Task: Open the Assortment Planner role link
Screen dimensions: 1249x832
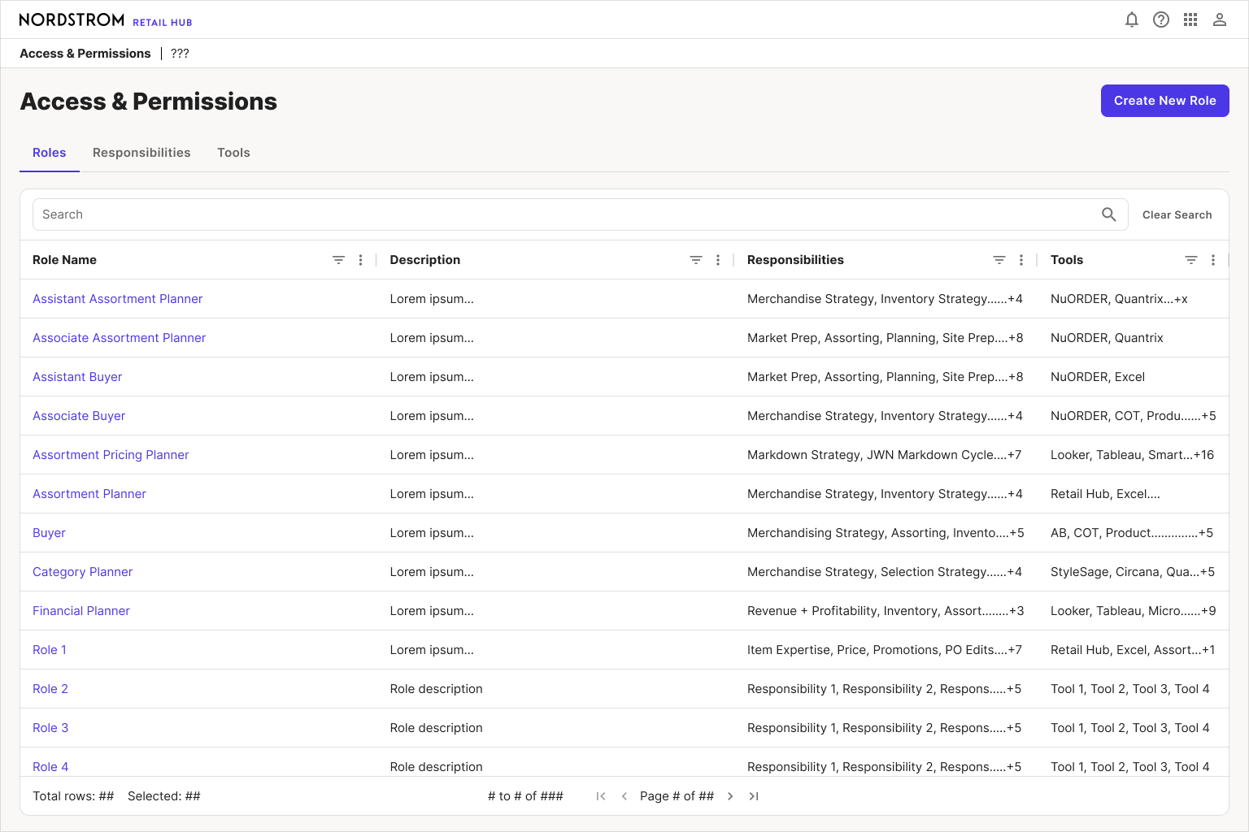Action: pos(89,494)
